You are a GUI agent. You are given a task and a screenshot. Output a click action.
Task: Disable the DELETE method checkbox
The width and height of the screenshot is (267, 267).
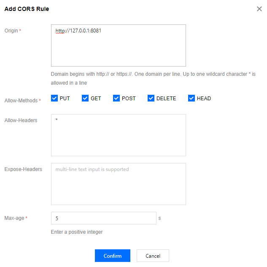tap(151, 98)
